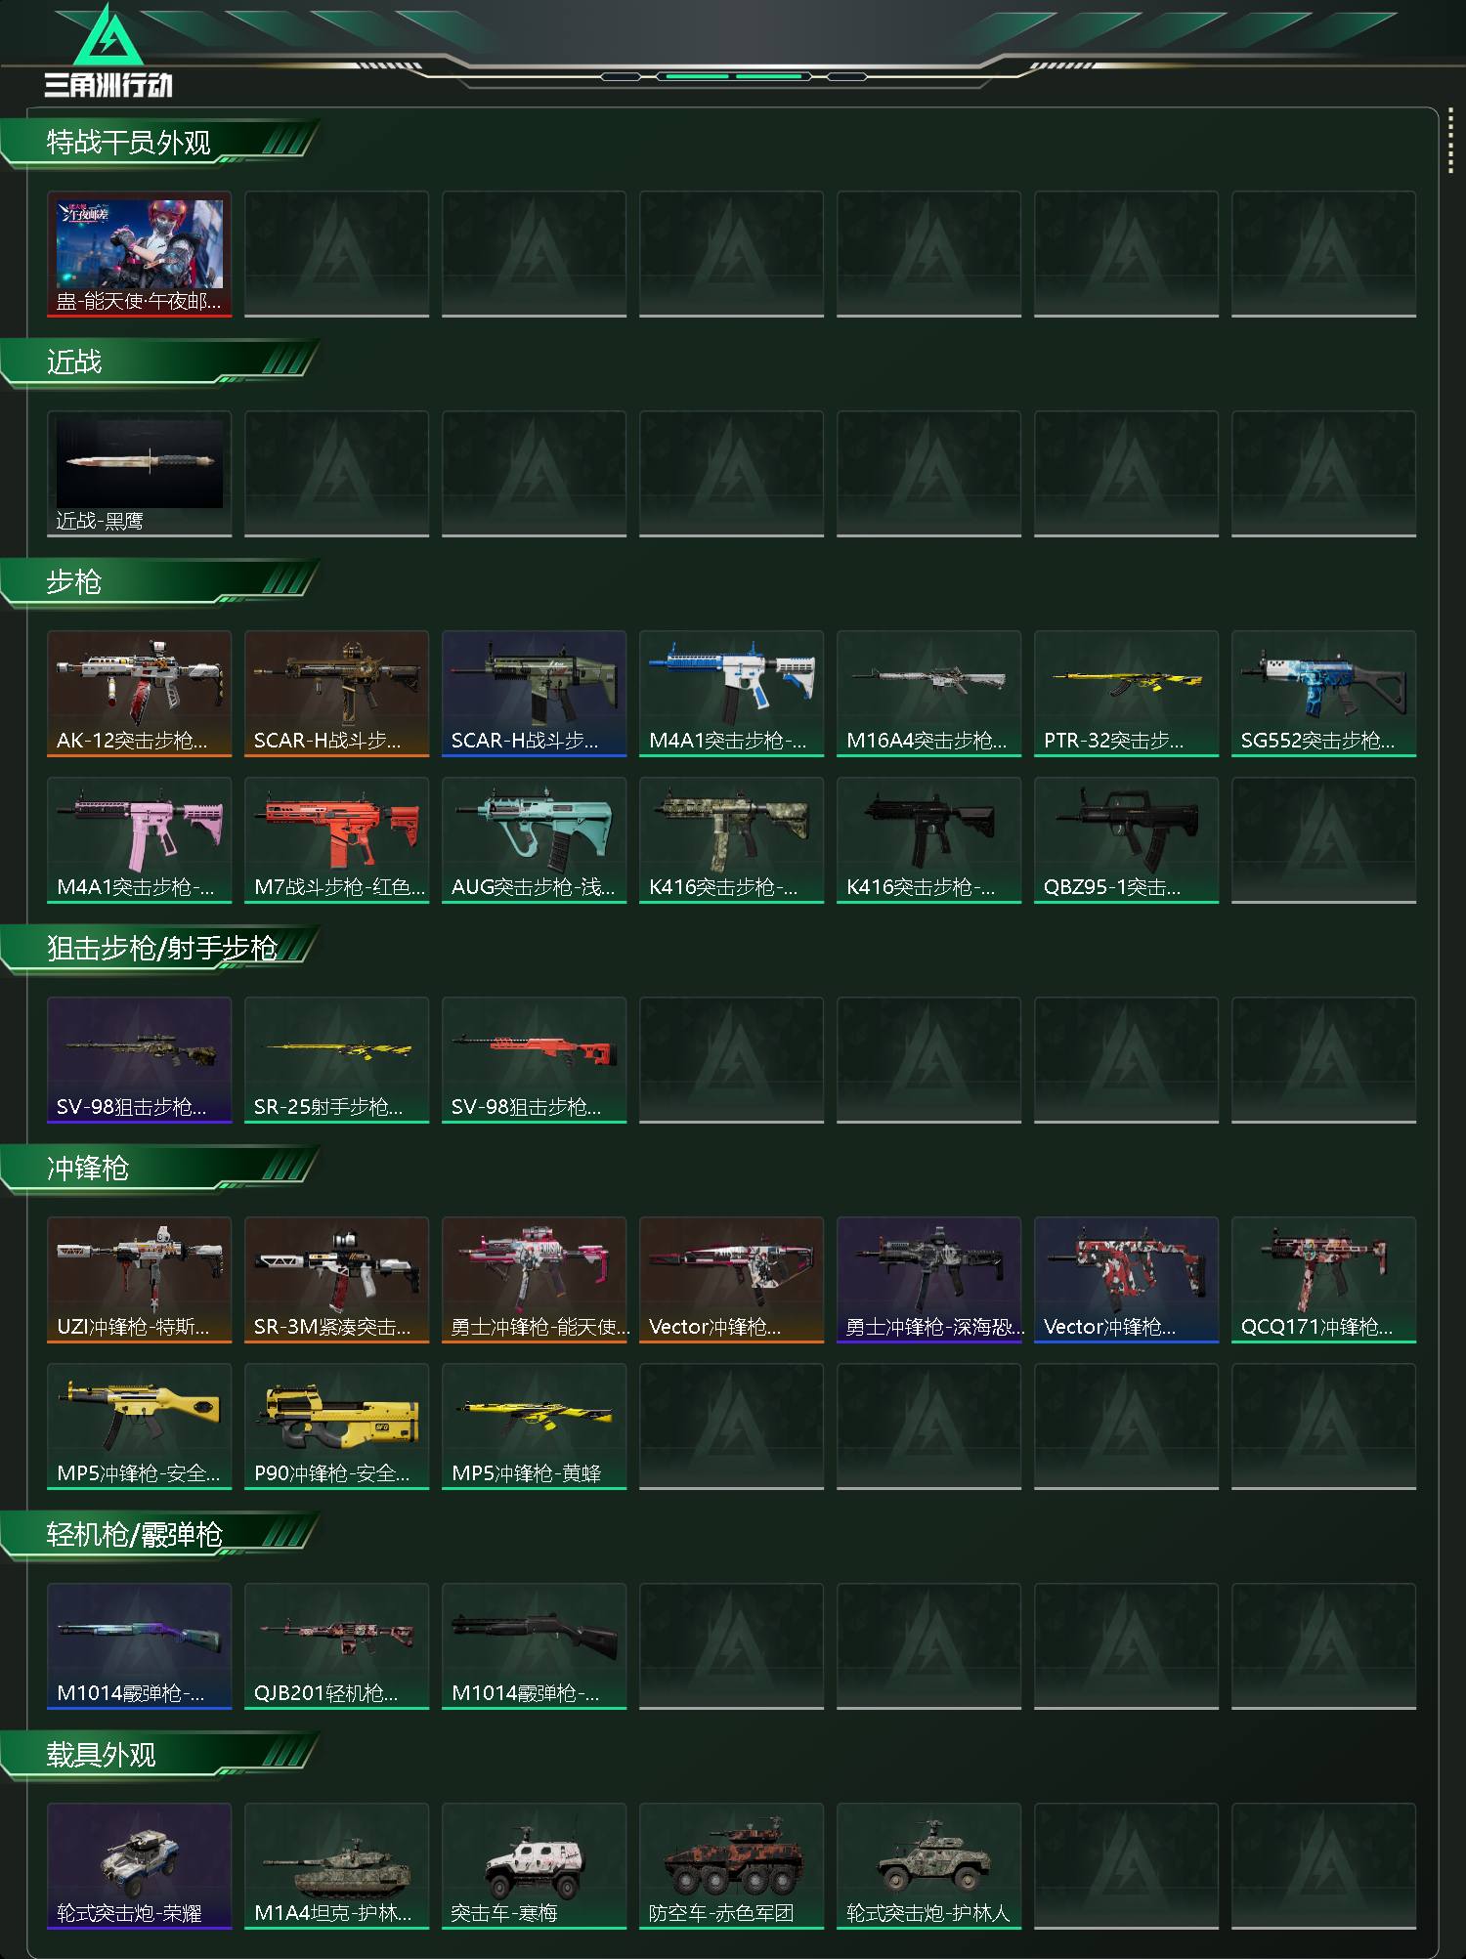Click the dotted scrollbar handle on right
Image resolution: width=1466 pixels, height=1959 pixels.
tap(1450, 144)
